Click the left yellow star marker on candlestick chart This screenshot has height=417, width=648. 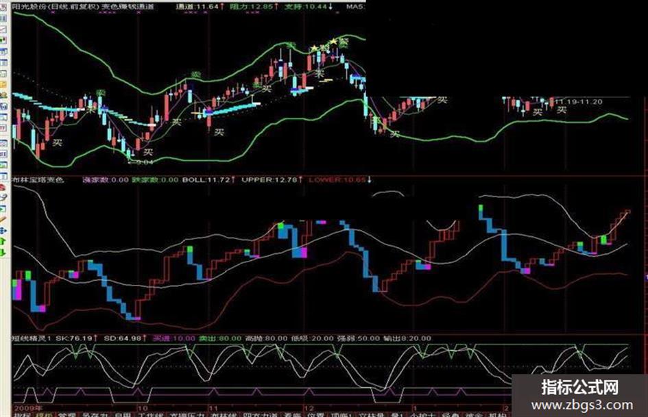pyautogui.click(x=315, y=49)
